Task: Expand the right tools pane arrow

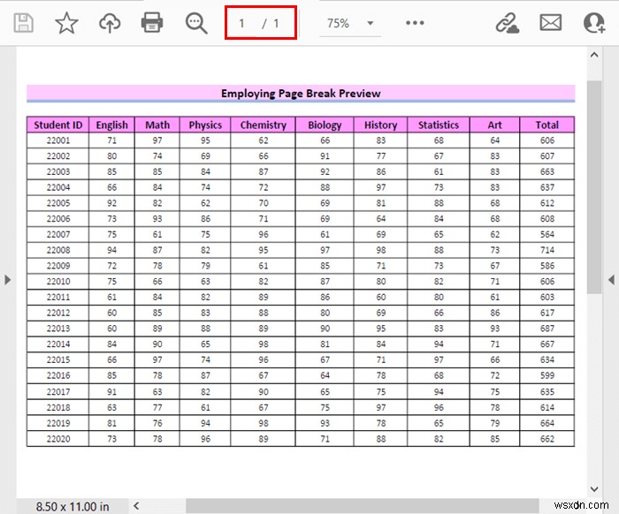Action: [x=611, y=280]
